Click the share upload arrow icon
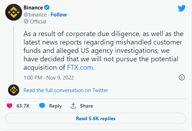 (x=73, y=106)
